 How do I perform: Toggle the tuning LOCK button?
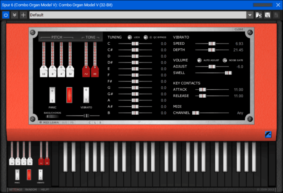pyautogui.click(x=129, y=37)
